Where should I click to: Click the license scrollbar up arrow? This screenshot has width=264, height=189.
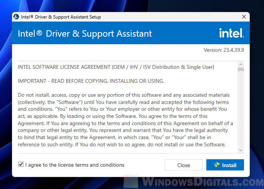241,65
